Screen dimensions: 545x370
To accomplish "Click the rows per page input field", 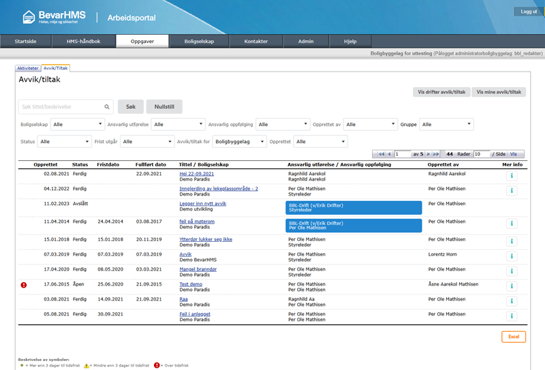I will (481, 154).
